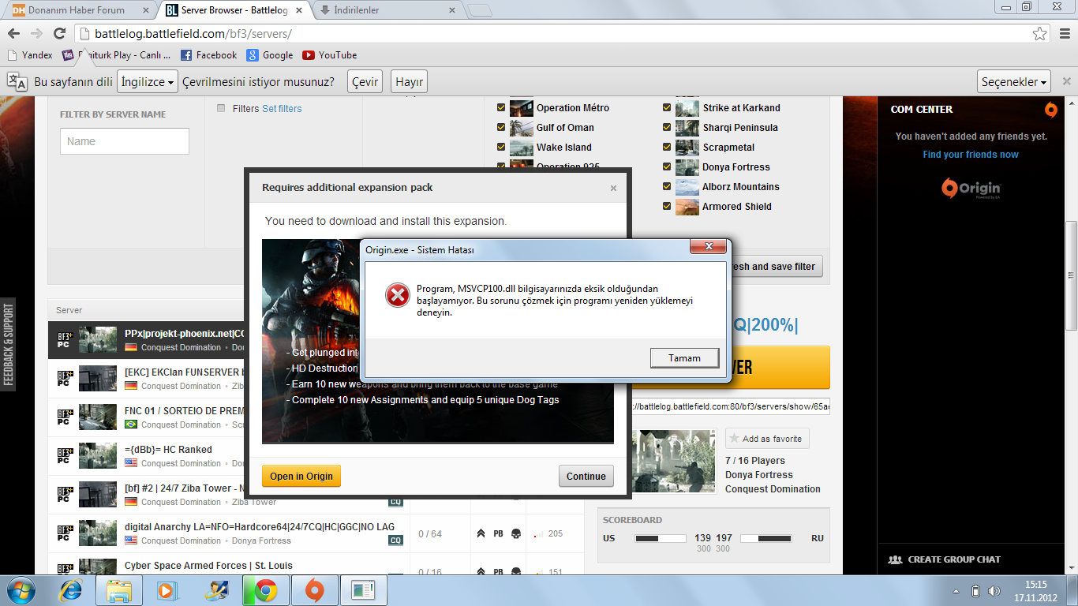The width and height of the screenshot is (1078, 606).
Task: Click the server URL text field
Action: tap(731, 406)
